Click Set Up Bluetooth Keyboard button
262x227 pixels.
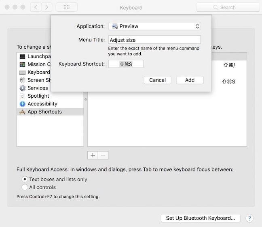click(x=201, y=218)
